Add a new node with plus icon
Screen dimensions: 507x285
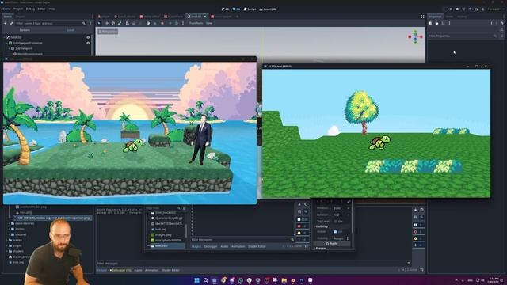[5, 23]
